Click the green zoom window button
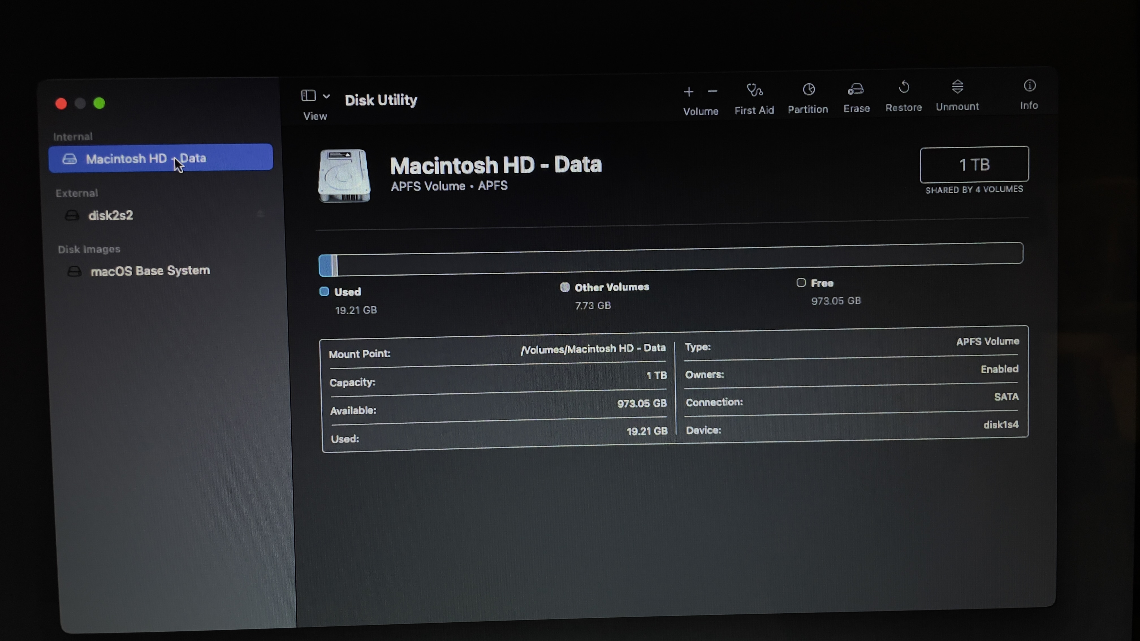The width and height of the screenshot is (1140, 641). 99,103
